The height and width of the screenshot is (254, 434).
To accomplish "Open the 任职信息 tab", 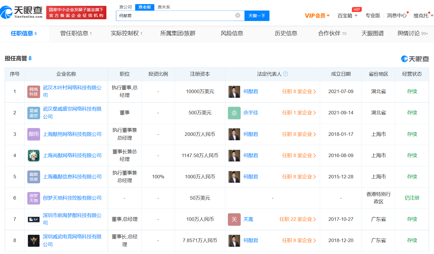I will pos(24,33).
